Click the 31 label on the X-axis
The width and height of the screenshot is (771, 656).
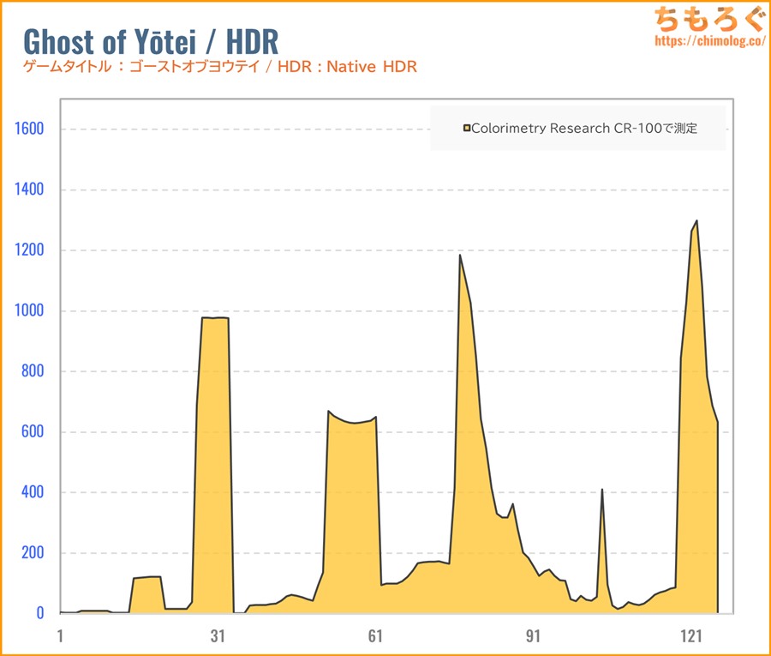click(218, 636)
